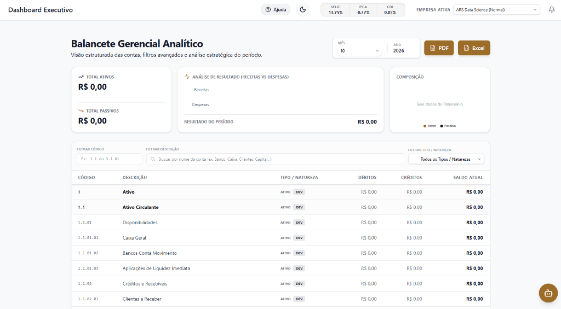Click the Receitas label in result analysis
This screenshot has width=561, height=309.
pos(202,90)
